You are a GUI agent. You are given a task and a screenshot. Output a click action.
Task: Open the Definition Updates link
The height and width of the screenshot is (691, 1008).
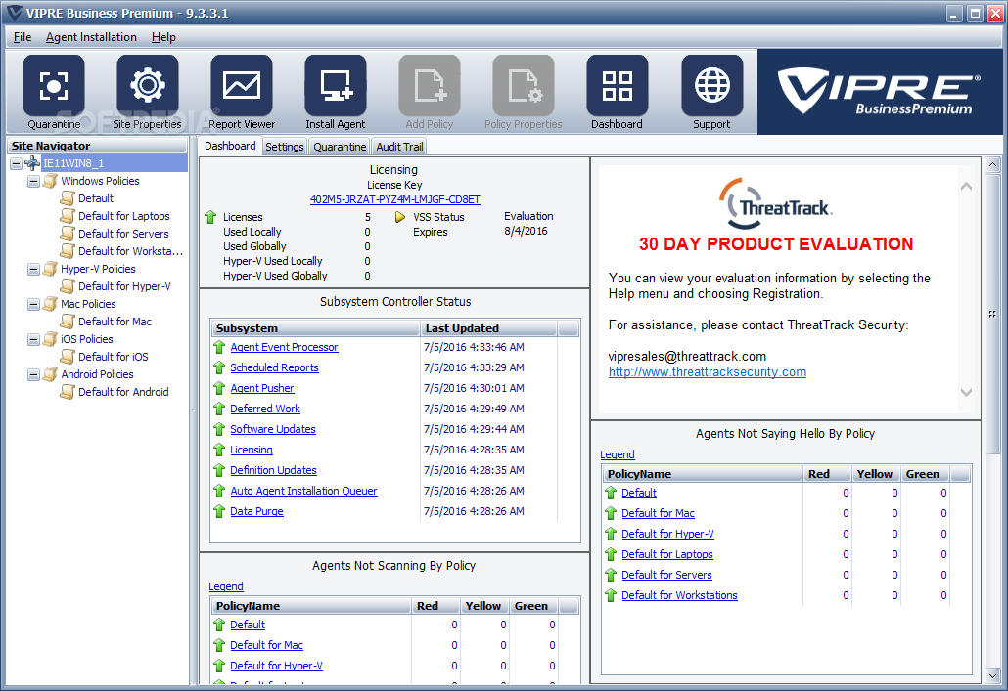coord(273,470)
